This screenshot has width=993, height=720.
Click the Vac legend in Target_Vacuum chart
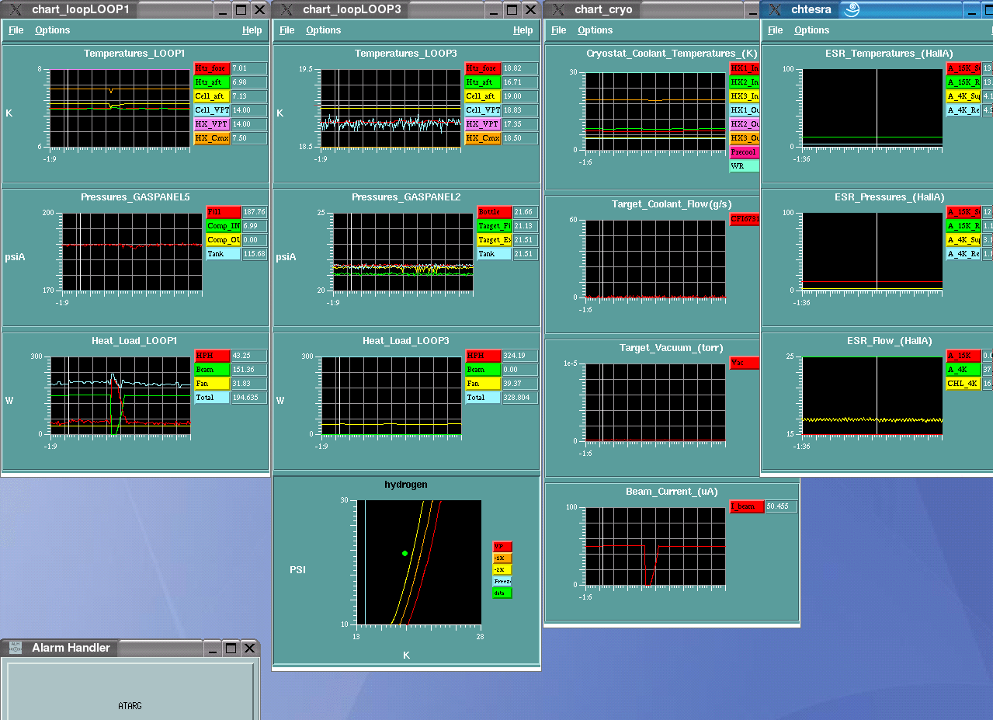coord(745,363)
